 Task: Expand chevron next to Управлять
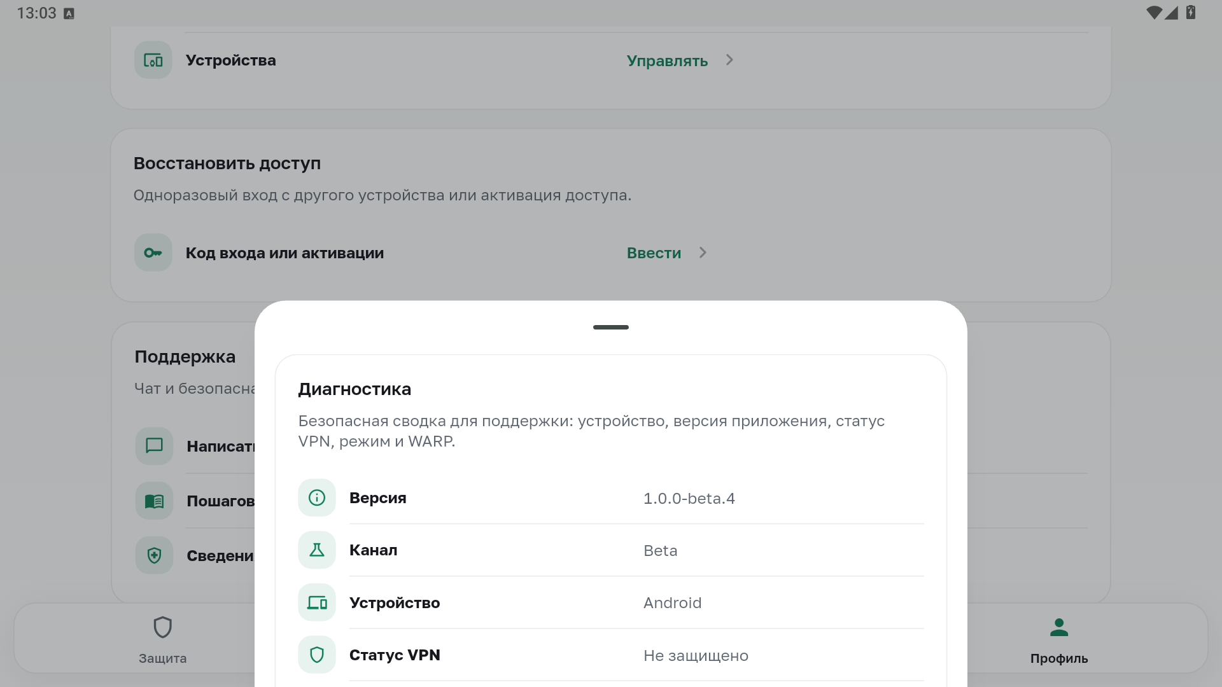coord(730,60)
